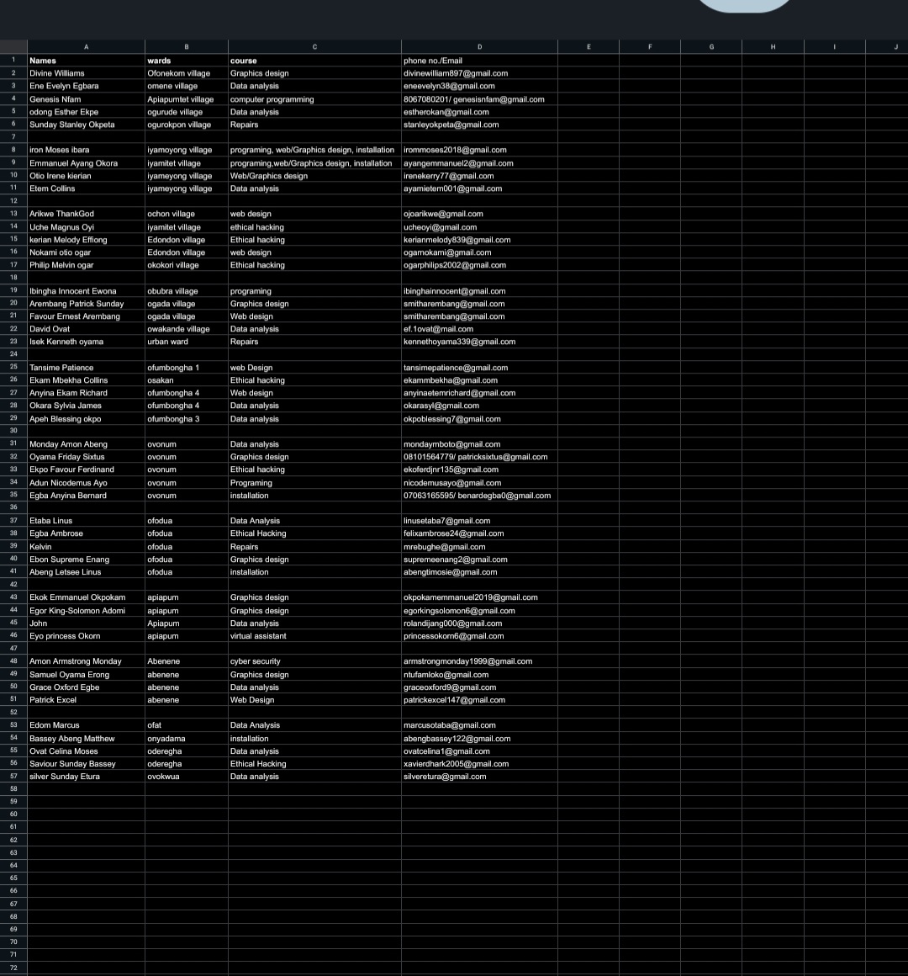Select cell 'Philip Melvin ogar'

click(86, 265)
